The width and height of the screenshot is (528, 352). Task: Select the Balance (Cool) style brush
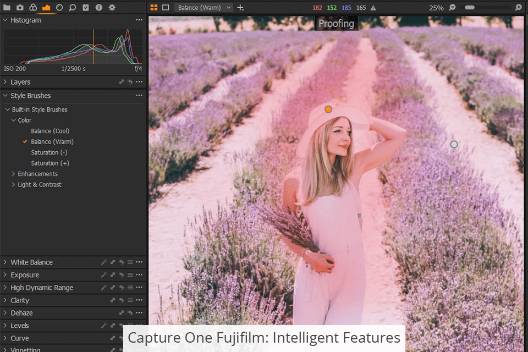[x=50, y=131]
